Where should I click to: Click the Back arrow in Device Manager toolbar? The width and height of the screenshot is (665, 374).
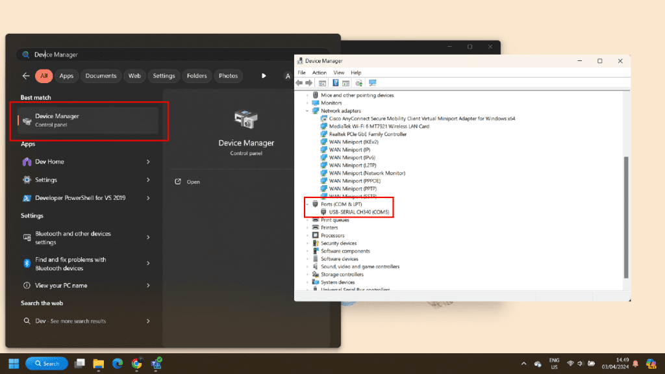point(299,83)
